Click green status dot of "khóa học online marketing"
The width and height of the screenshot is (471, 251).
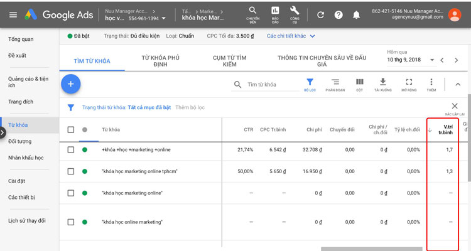click(x=85, y=222)
